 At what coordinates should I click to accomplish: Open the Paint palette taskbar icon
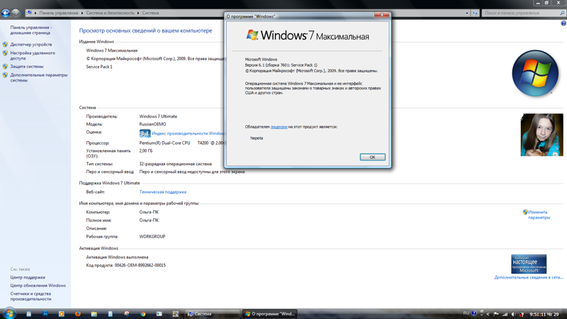[127, 314]
